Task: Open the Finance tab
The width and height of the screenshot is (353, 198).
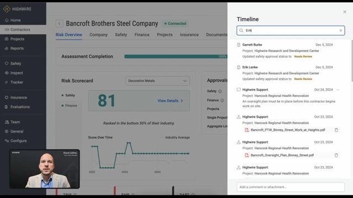Action: click(142, 35)
